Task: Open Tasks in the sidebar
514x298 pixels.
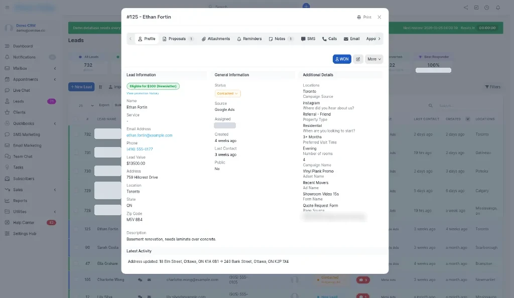Action: (x=18, y=168)
